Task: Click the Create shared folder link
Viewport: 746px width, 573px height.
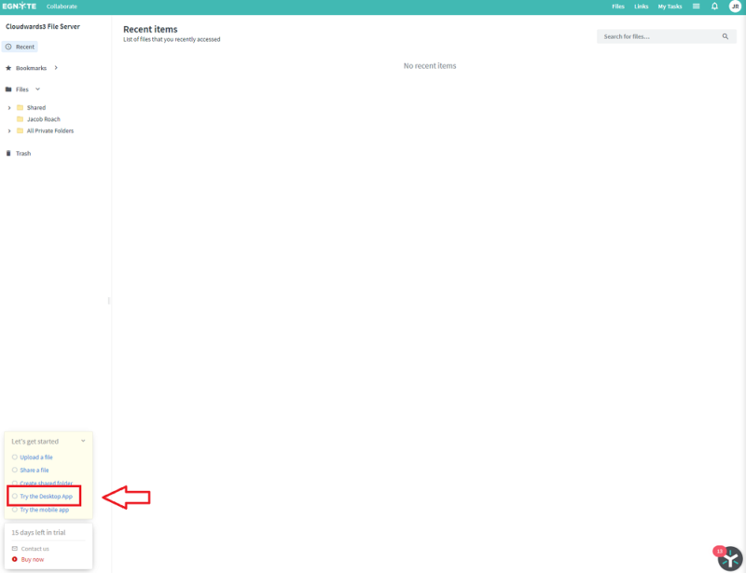Action: point(46,484)
